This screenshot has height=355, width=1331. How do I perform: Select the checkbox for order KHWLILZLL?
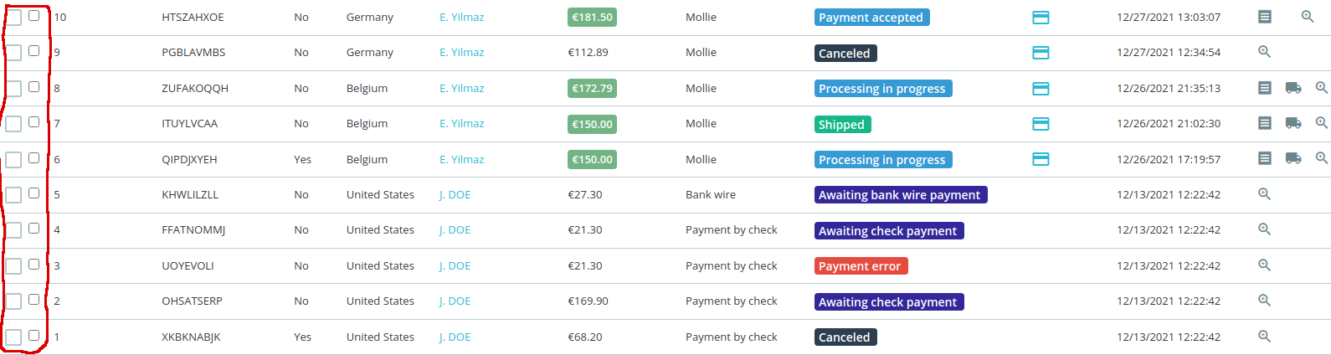pyautogui.click(x=33, y=193)
